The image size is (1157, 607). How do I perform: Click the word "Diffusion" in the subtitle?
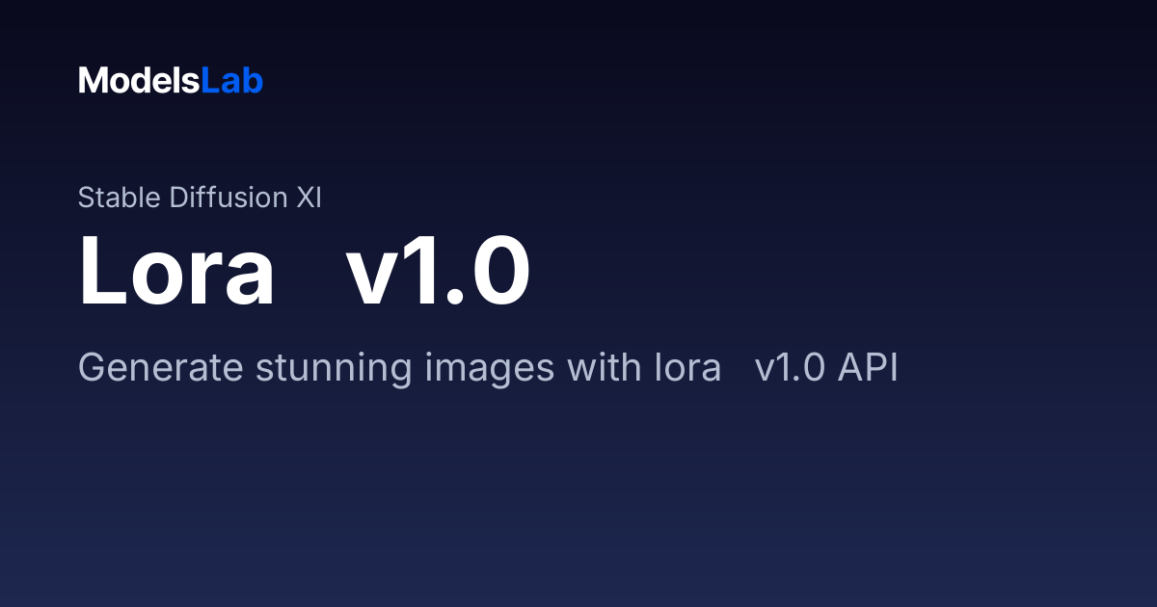click(228, 198)
